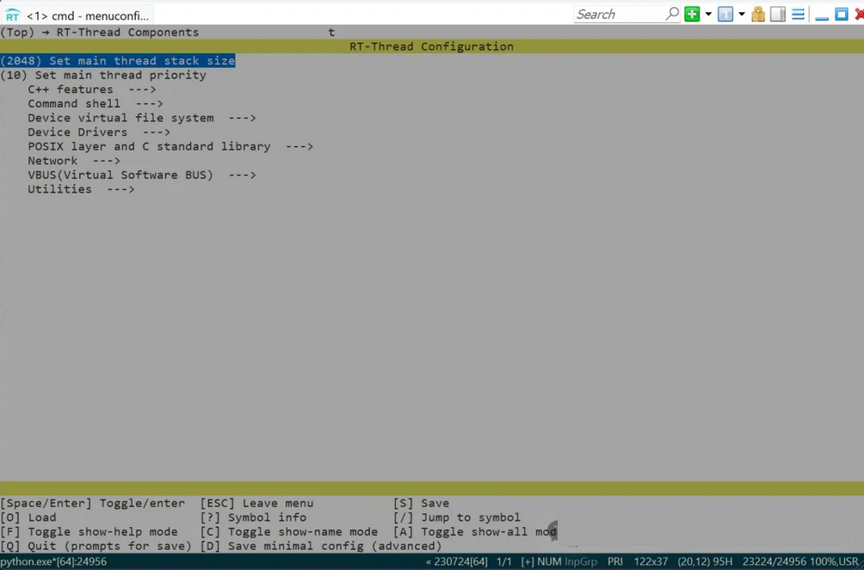
Task: Click the active console number icon
Action: [x=725, y=15]
